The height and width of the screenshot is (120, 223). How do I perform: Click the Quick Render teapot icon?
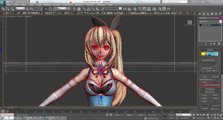pyautogui.click(x=169, y=9)
